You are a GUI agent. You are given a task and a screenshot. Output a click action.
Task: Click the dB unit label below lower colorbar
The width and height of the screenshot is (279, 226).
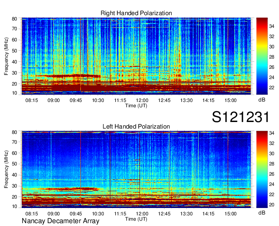(262, 212)
